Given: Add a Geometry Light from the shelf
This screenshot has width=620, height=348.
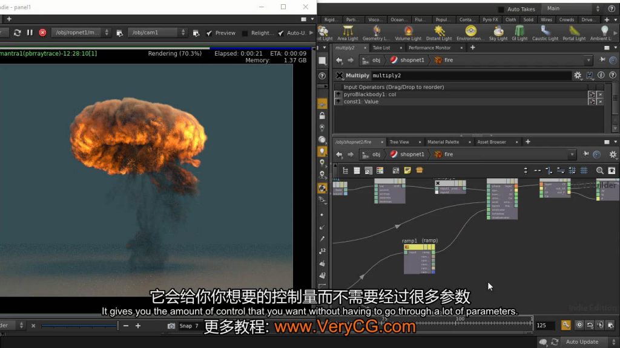Looking at the screenshot, I should click(375, 33).
